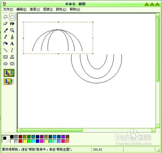The image size is (162, 153).
Task: Pick the dark red palette color
Action: (x=20, y=137)
